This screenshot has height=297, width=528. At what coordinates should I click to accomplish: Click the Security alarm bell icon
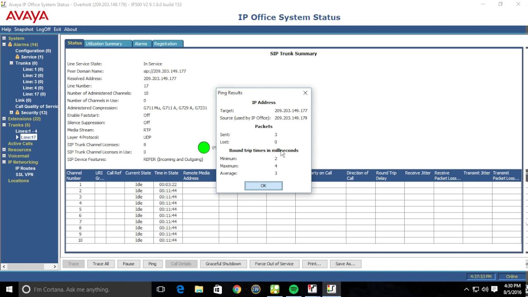point(17,113)
